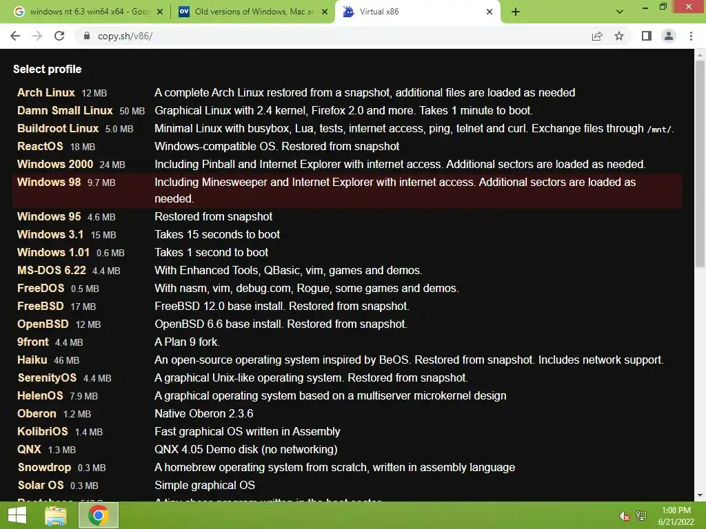Image resolution: width=706 pixels, height=529 pixels.
Task: Boot the Haiku profile
Action: (x=32, y=360)
